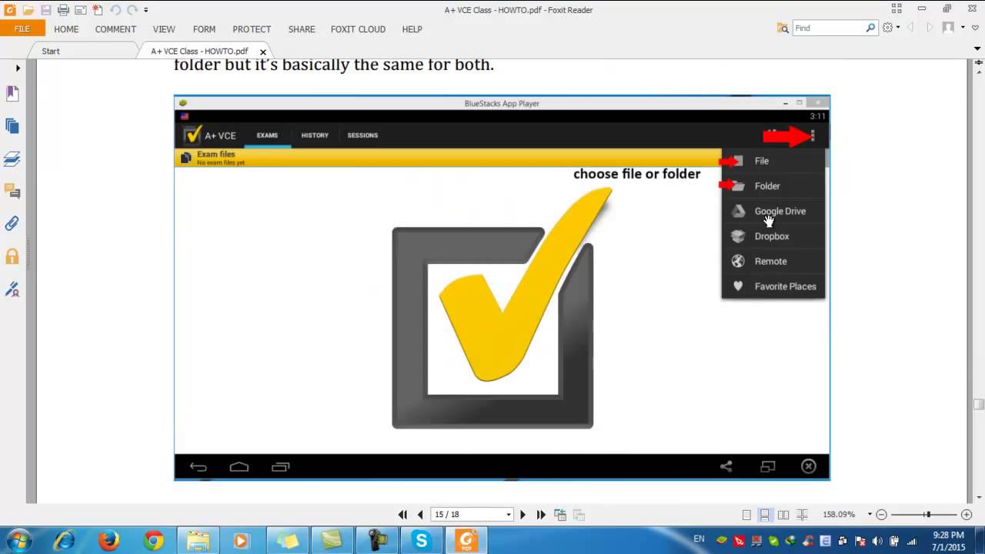
Task: Click the zoom out minus icon
Action: coord(882,514)
